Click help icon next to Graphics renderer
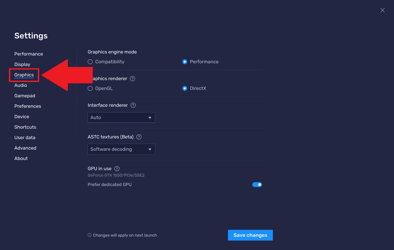The height and width of the screenshot is (250, 394). (x=133, y=79)
